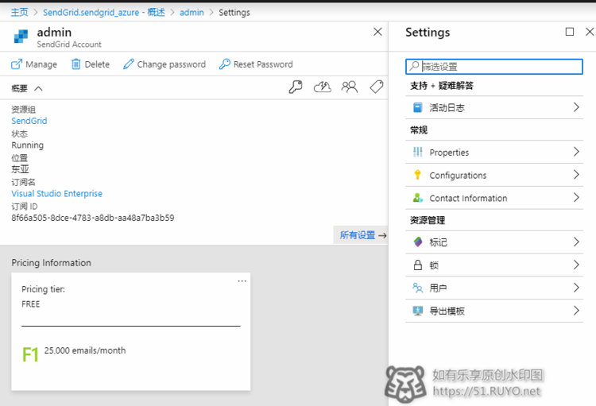
Task: Click the 活动日志 book icon
Action: click(x=417, y=107)
